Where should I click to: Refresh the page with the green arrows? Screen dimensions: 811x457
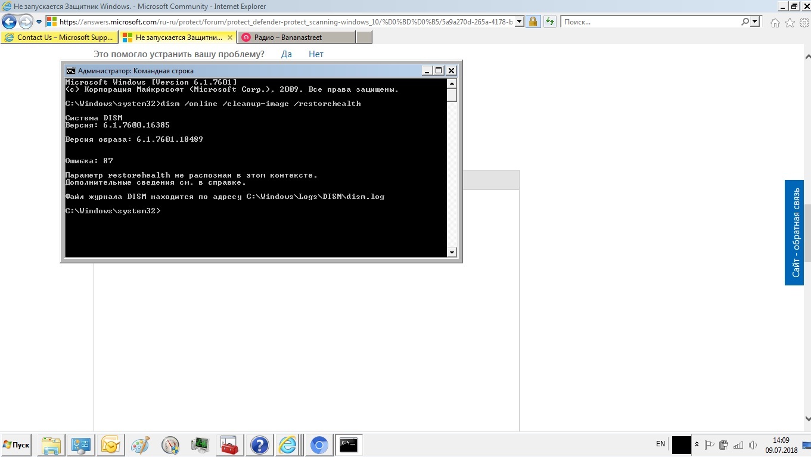point(550,22)
